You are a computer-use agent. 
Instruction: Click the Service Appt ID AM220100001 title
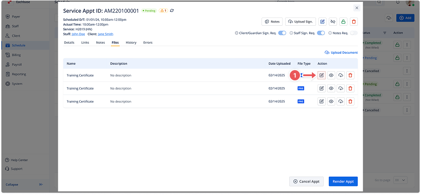[101, 11]
